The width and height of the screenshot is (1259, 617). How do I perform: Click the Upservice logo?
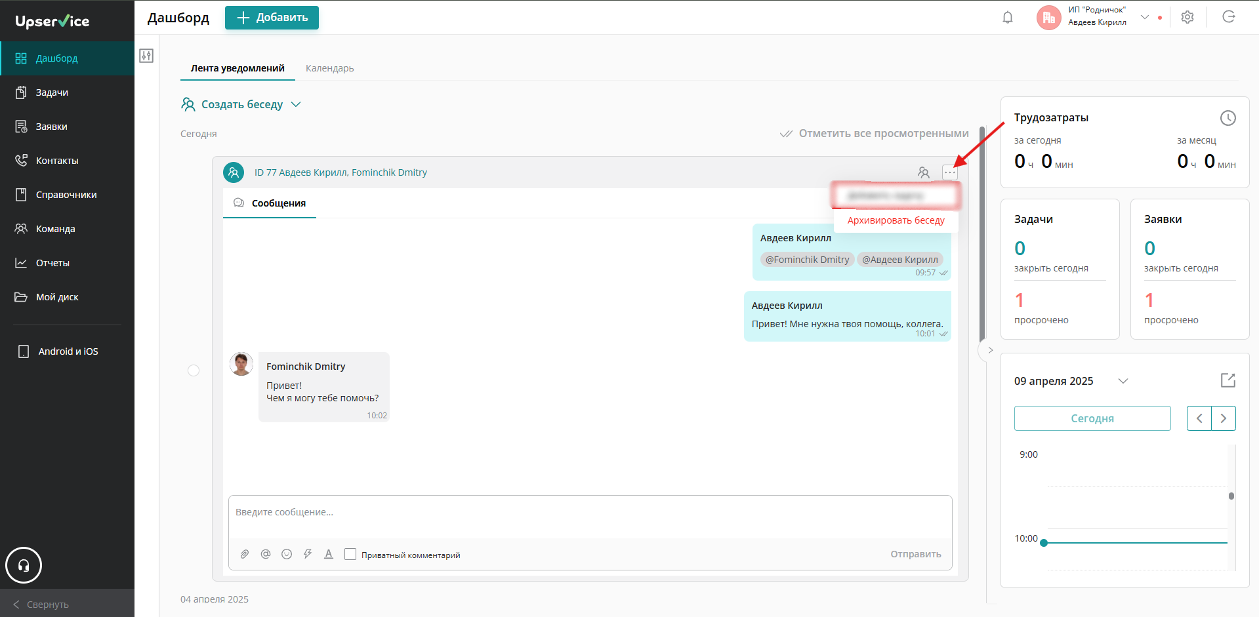tap(52, 21)
